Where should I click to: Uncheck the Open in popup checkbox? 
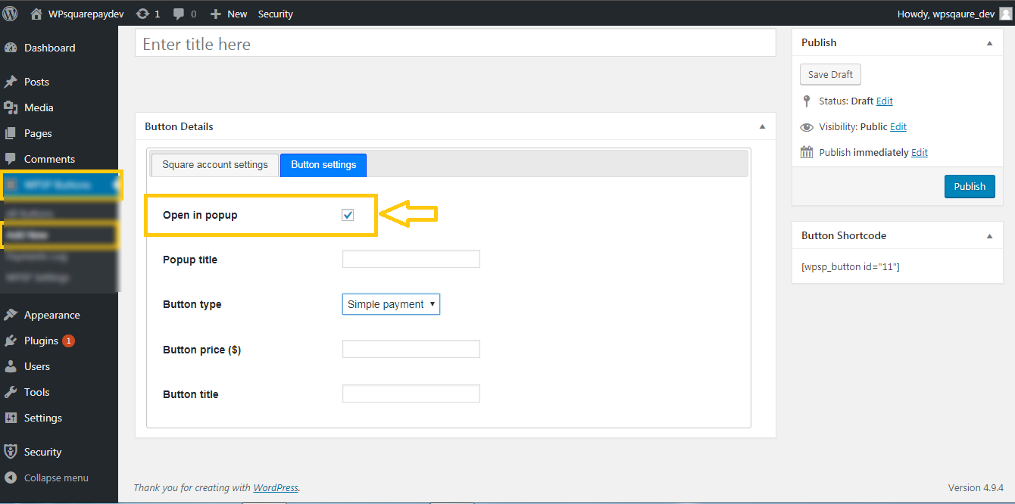[348, 215]
